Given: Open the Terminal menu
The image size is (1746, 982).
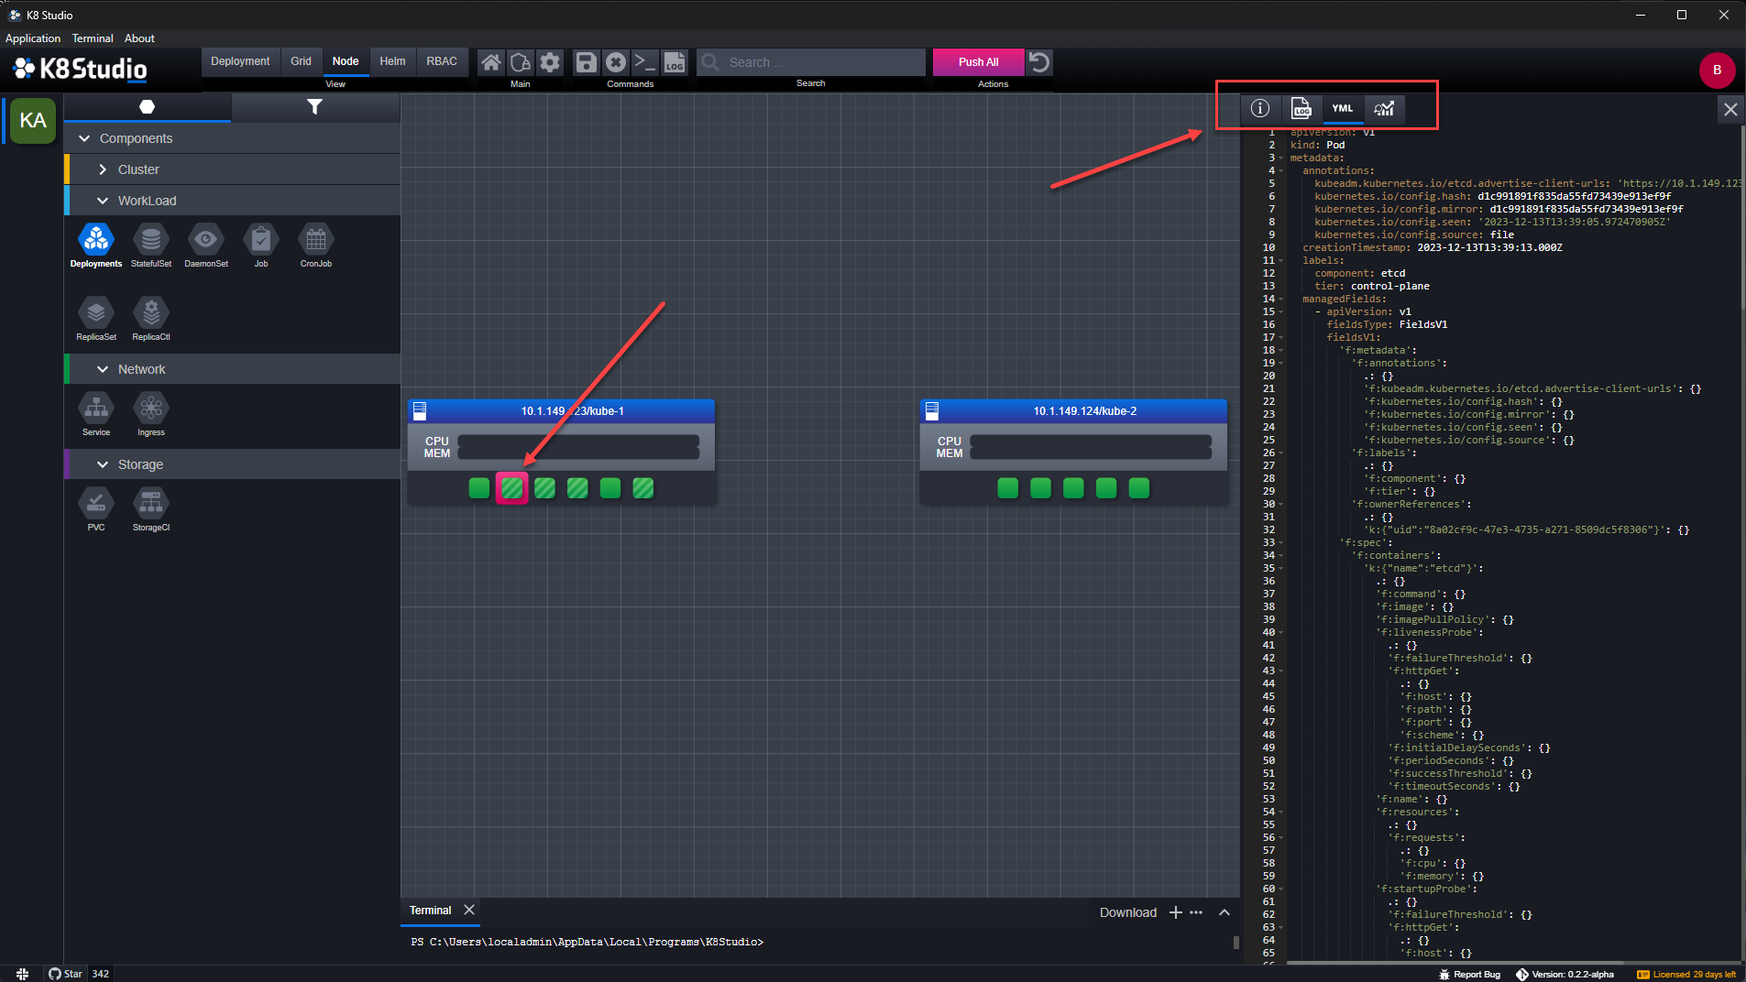Looking at the screenshot, I should tap(93, 38).
